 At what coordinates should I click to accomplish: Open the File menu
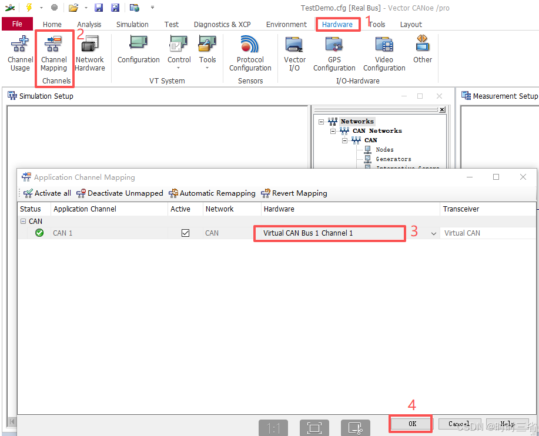coord(17,24)
